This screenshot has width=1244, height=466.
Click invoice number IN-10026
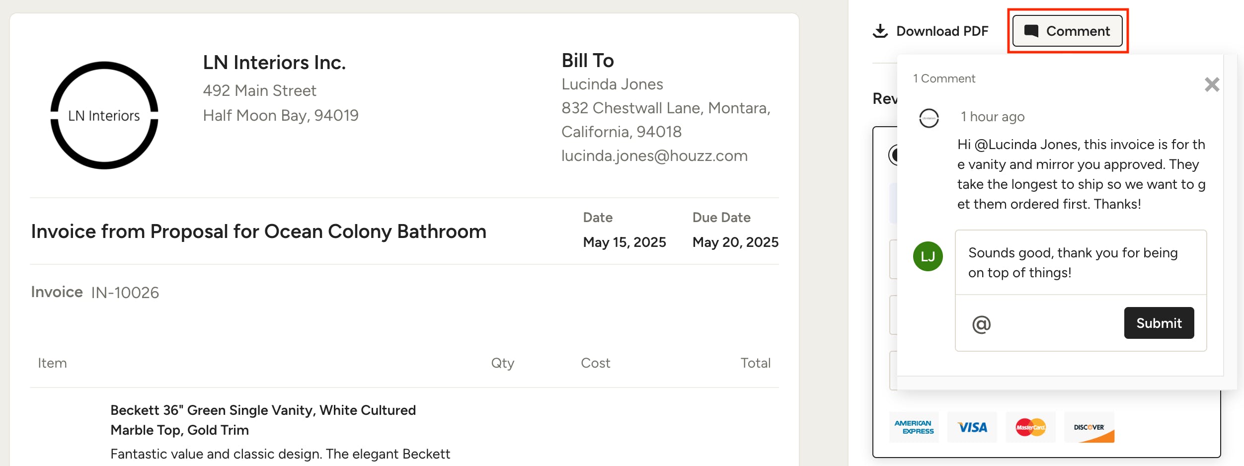(125, 293)
